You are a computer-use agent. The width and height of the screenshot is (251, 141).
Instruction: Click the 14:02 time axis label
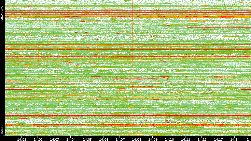38,139
